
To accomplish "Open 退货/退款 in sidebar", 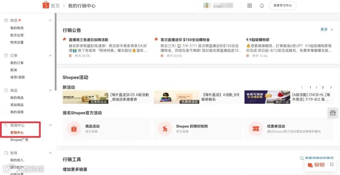I will (18, 77).
